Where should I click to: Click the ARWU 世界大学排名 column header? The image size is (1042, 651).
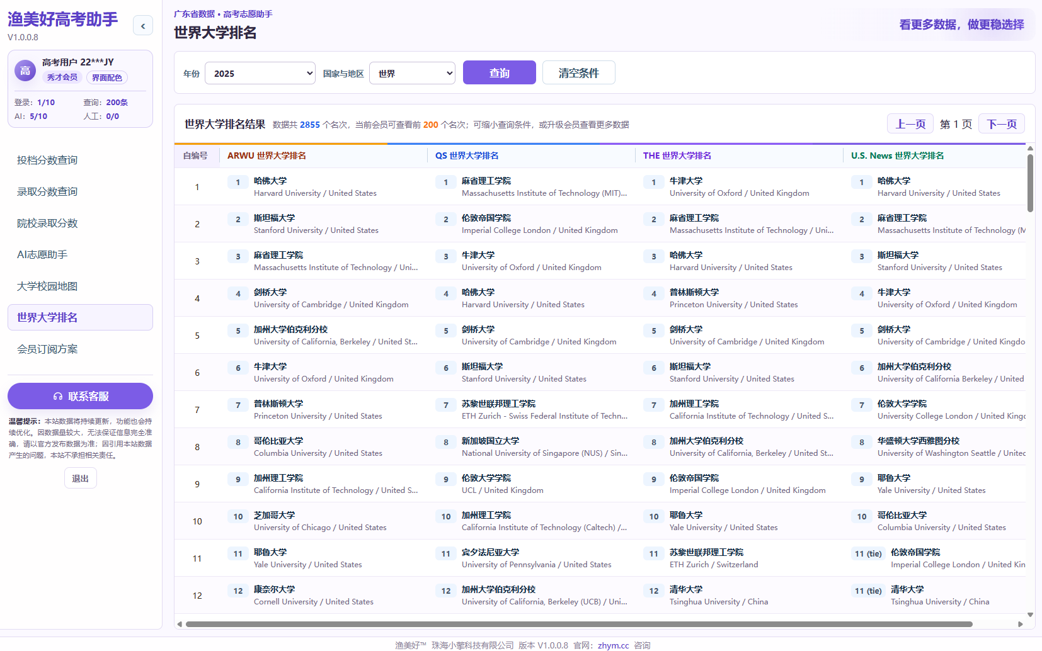coord(266,156)
